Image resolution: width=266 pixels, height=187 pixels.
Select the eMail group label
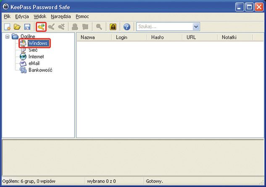click(x=34, y=63)
